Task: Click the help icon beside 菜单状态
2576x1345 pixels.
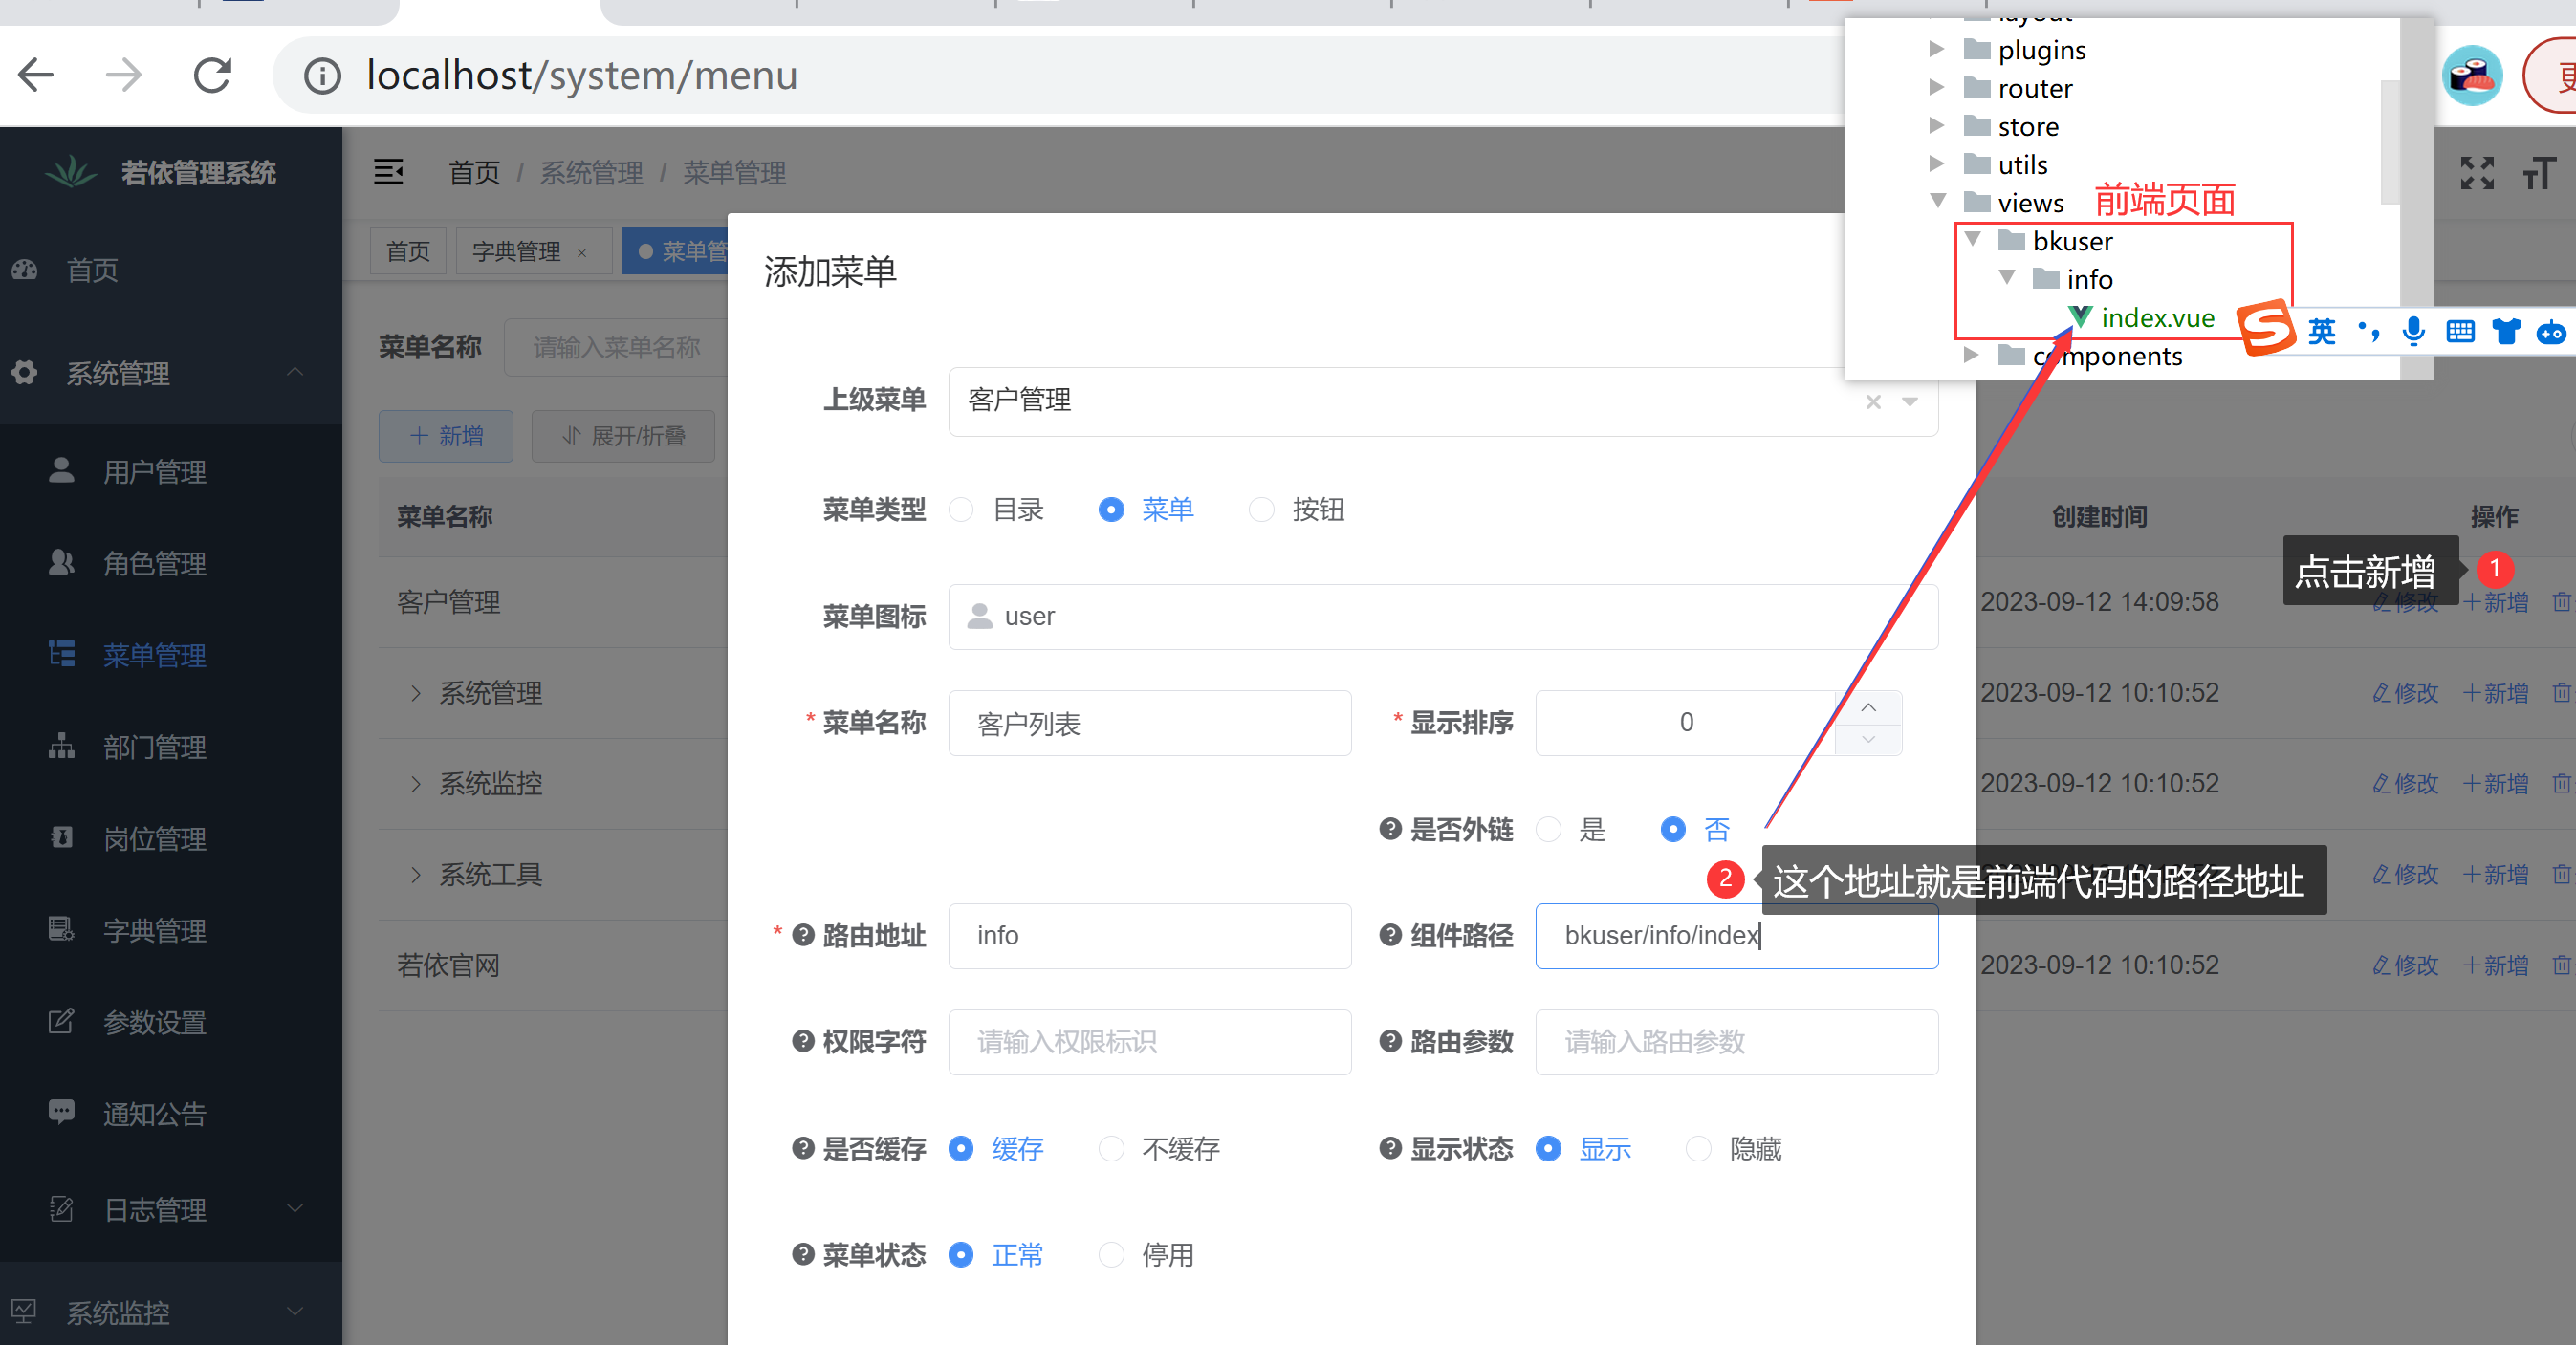Action: (x=803, y=1254)
